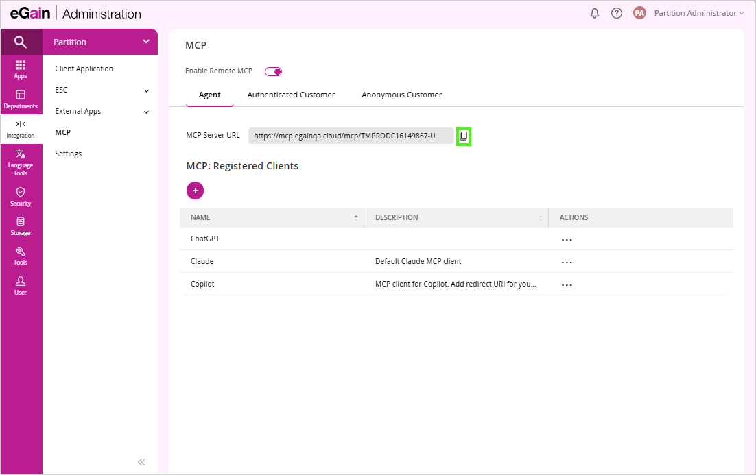Click the PA user avatar
Viewport: 756px width, 475px height.
(x=639, y=13)
